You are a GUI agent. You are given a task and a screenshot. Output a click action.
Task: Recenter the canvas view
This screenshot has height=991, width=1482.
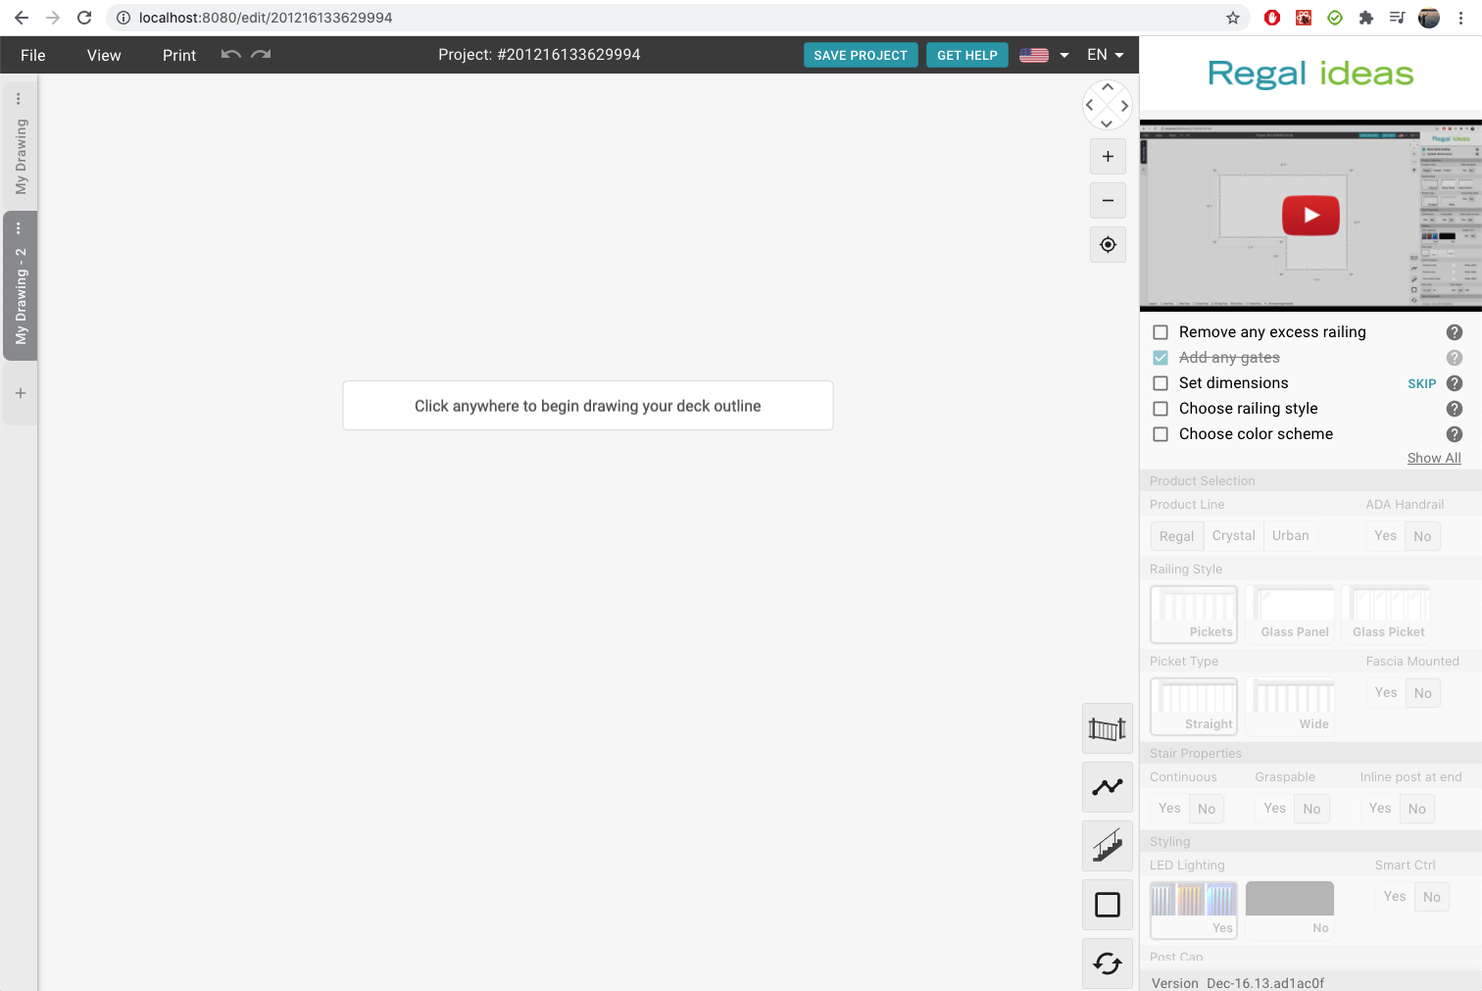pyautogui.click(x=1108, y=245)
